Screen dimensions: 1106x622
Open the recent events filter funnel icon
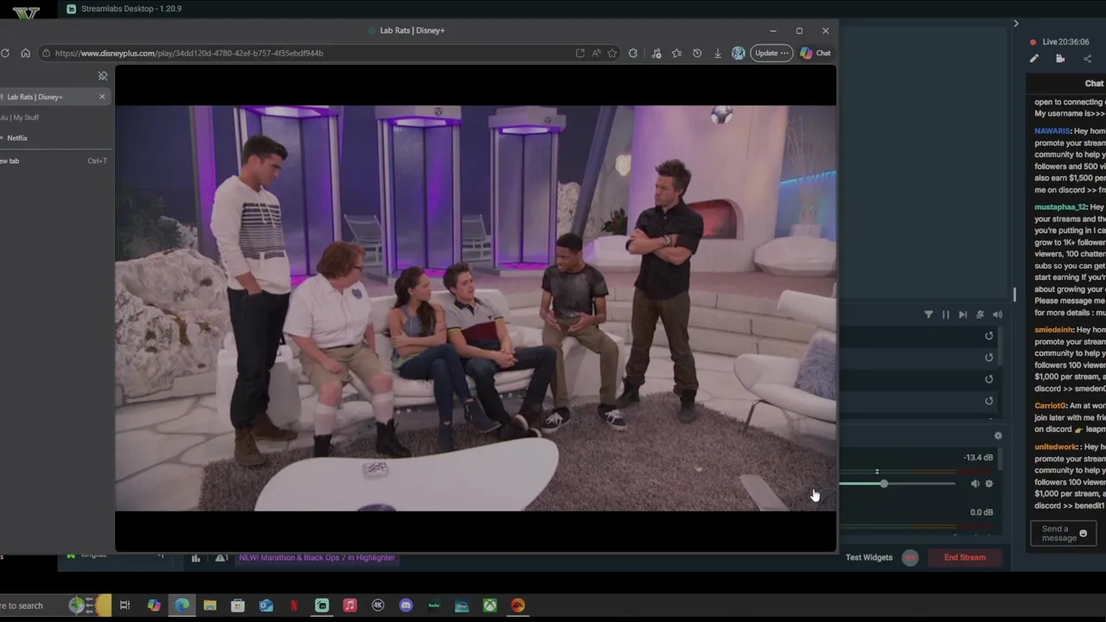coord(929,315)
